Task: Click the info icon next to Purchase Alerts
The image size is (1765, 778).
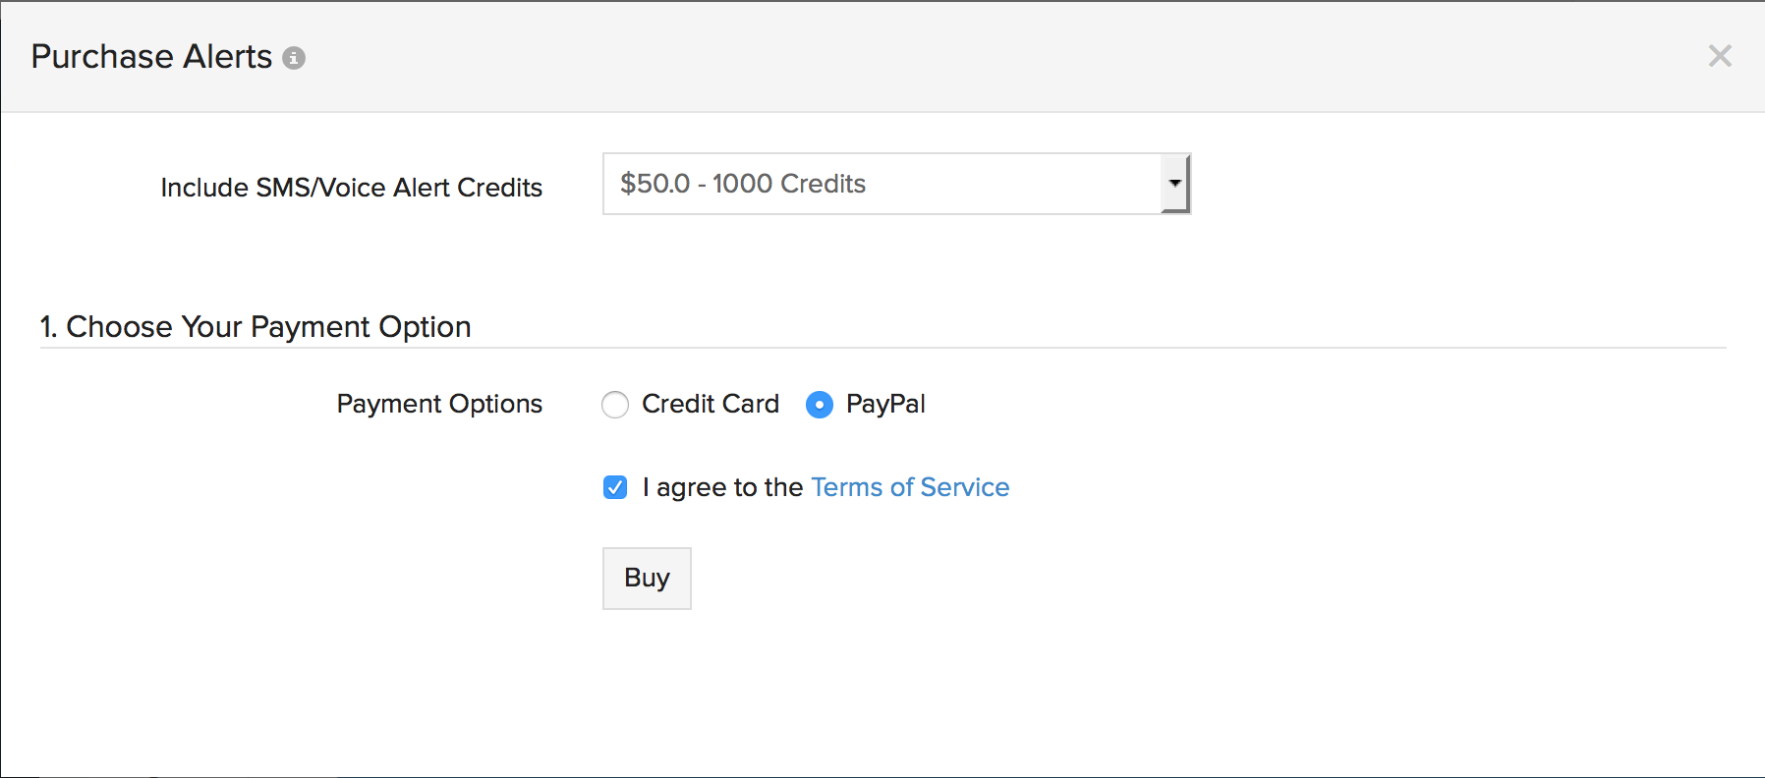Action: pos(293,59)
